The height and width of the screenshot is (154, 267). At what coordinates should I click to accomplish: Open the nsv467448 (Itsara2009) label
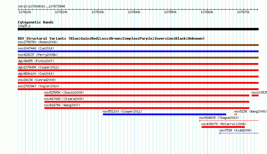[64, 99]
